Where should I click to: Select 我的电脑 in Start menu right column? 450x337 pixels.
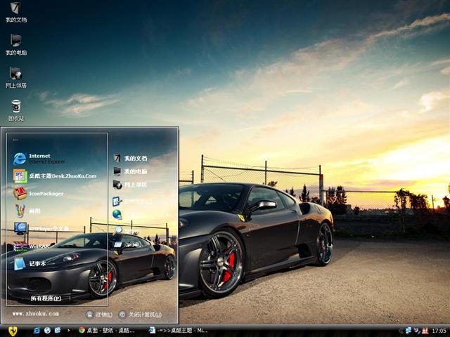tap(130, 171)
